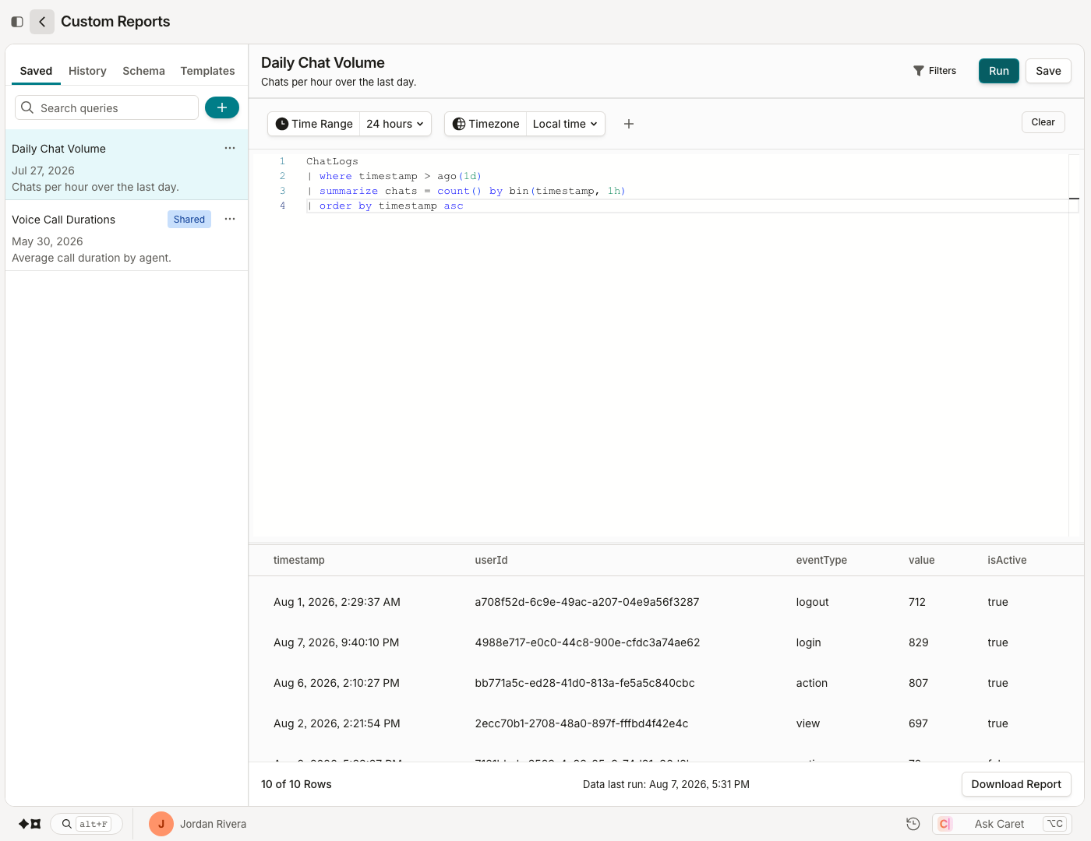Click Jordan Rivera's avatar

[x=161, y=824]
